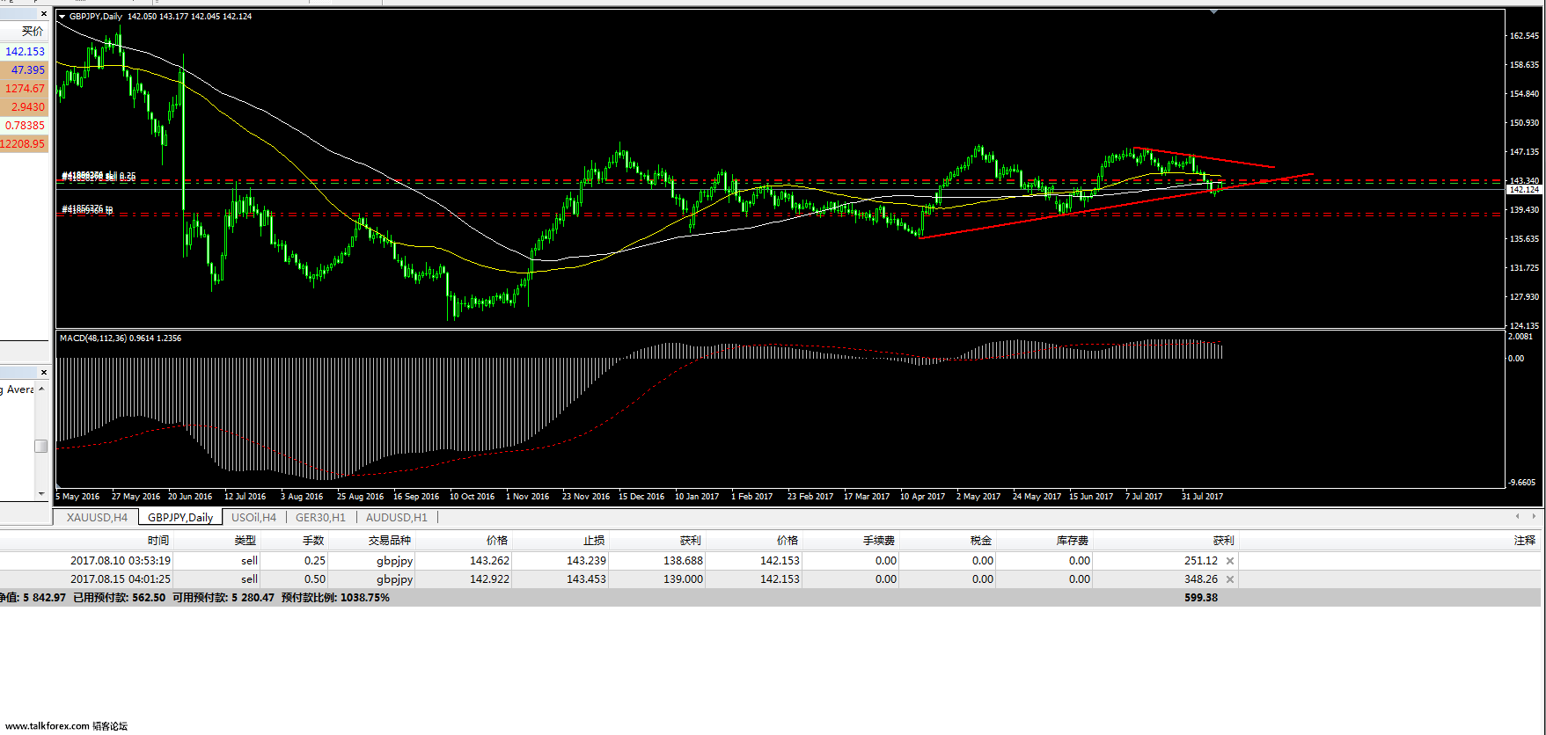Sort orders by the 时间 column header

coord(158,541)
